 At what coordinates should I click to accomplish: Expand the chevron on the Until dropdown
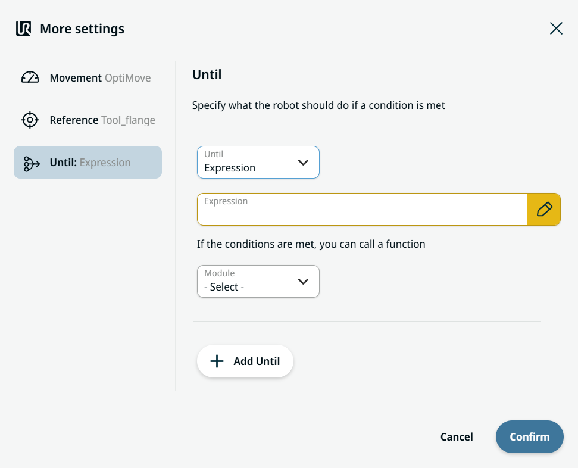[x=303, y=163]
